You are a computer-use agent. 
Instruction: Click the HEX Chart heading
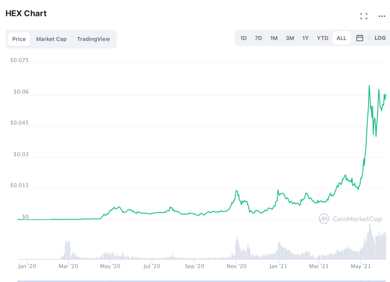coord(26,13)
